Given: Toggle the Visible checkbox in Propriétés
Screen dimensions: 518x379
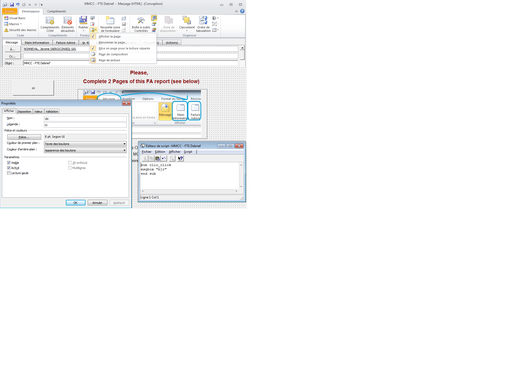Looking at the screenshot, I should click(9, 163).
